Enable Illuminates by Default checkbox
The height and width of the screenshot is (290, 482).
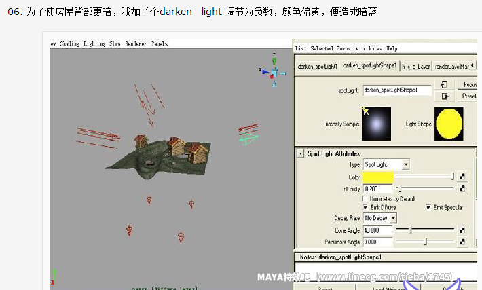367,198
